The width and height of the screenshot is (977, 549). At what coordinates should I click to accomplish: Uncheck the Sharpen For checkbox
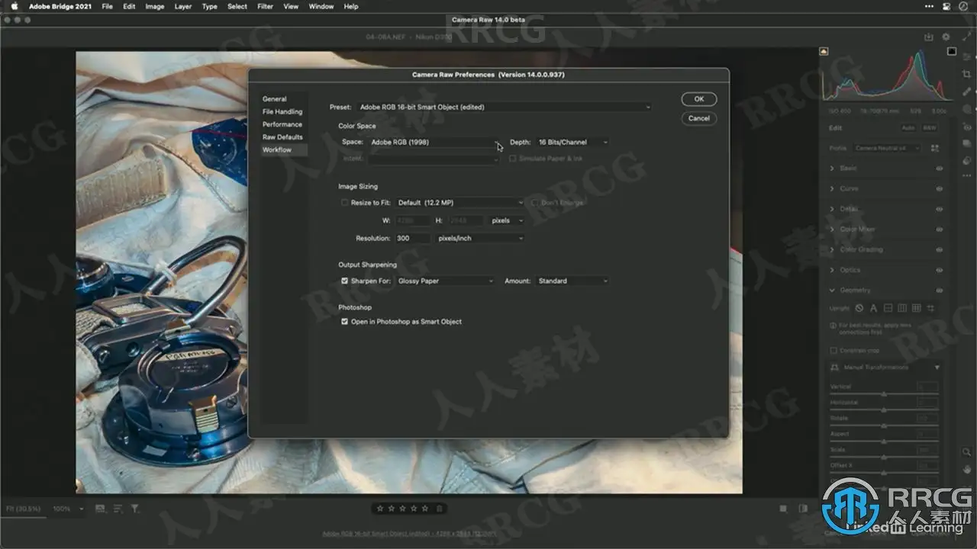[x=345, y=281]
